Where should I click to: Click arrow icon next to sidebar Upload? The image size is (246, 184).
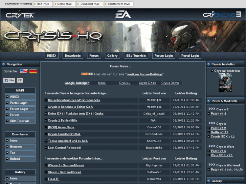pyautogui.click(x=7, y=158)
